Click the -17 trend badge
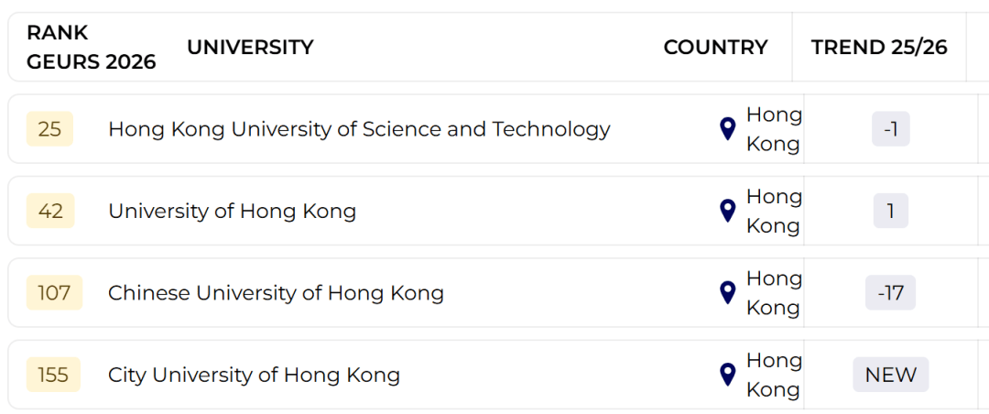The image size is (989, 414). coord(890,293)
